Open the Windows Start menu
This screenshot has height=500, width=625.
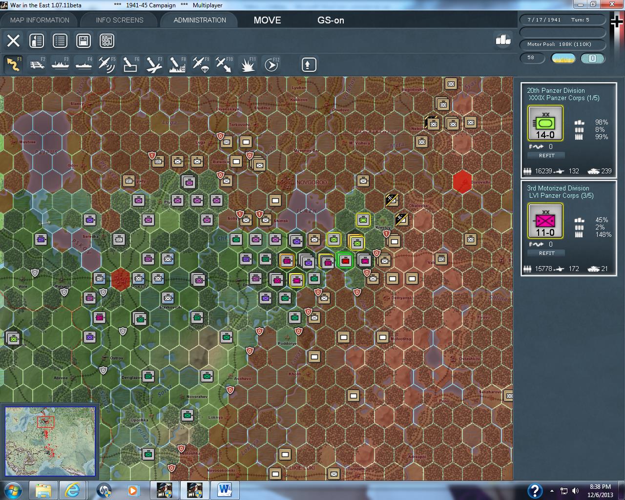click(13, 490)
